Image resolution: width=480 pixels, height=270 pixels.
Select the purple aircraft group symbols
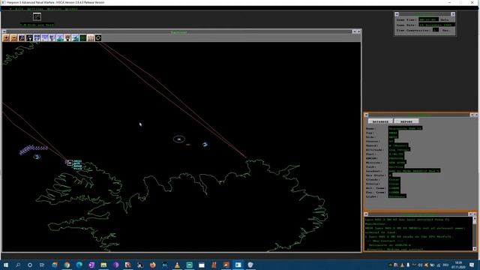[x=34, y=149]
